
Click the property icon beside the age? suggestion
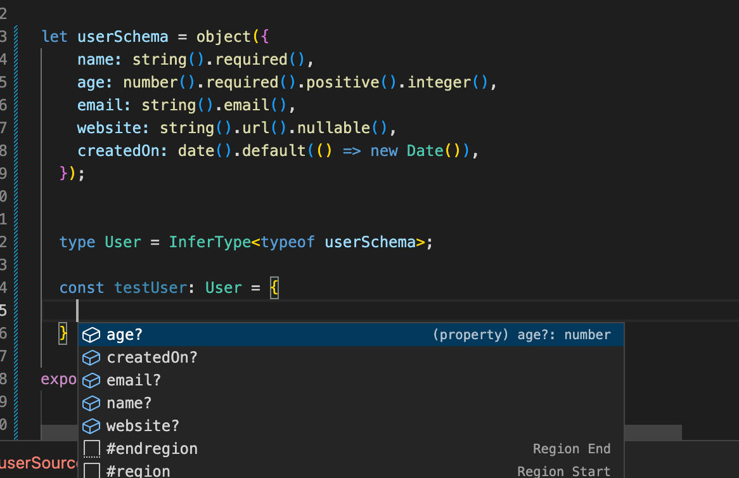click(x=91, y=334)
